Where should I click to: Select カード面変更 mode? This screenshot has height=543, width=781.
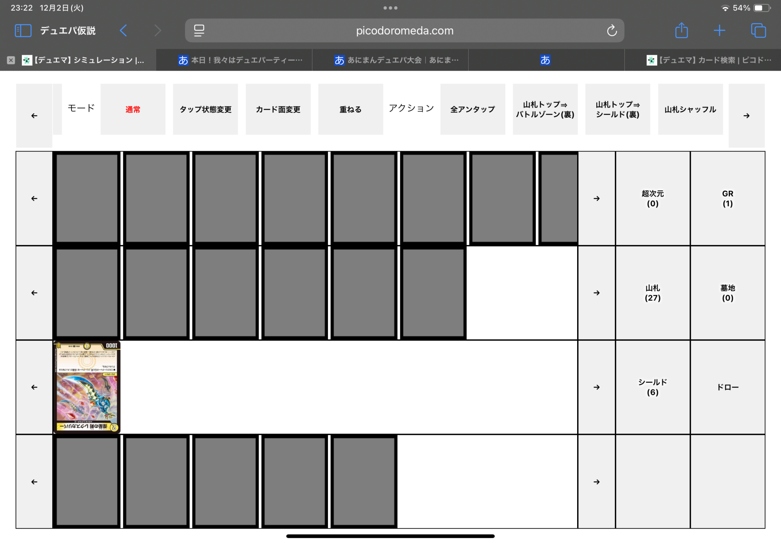(x=278, y=109)
